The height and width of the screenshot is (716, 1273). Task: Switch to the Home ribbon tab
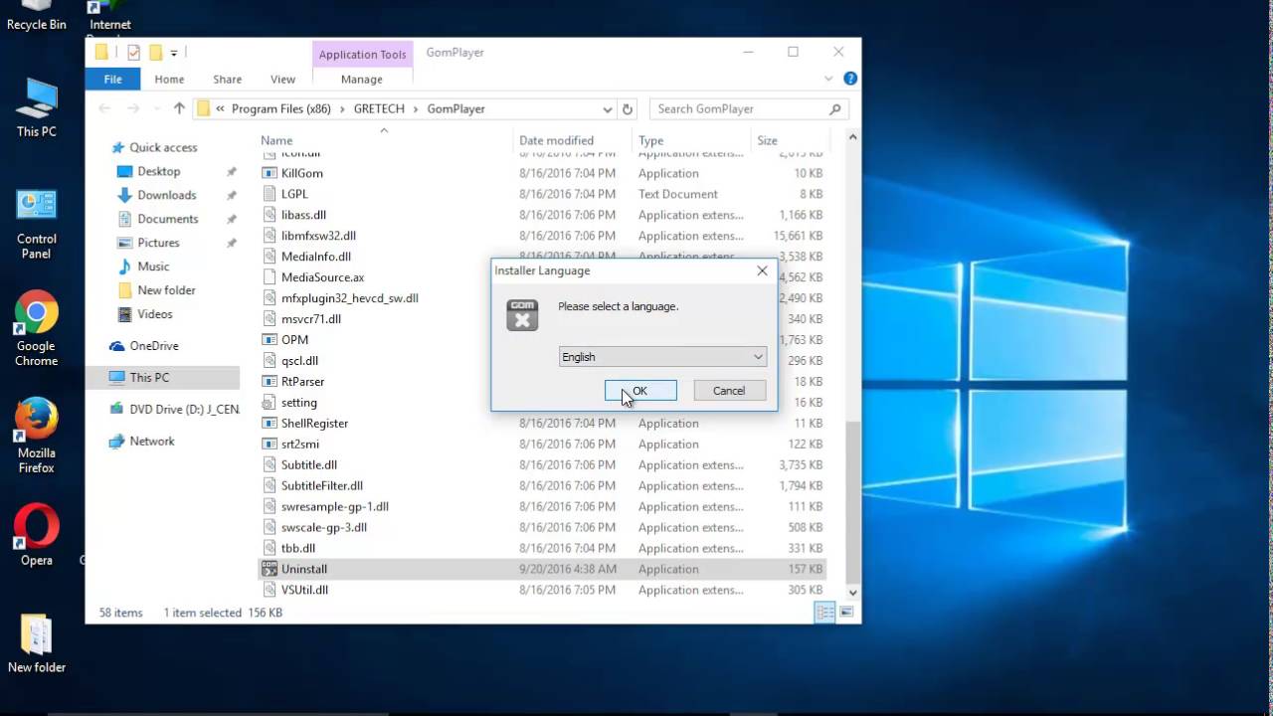click(169, 80)
